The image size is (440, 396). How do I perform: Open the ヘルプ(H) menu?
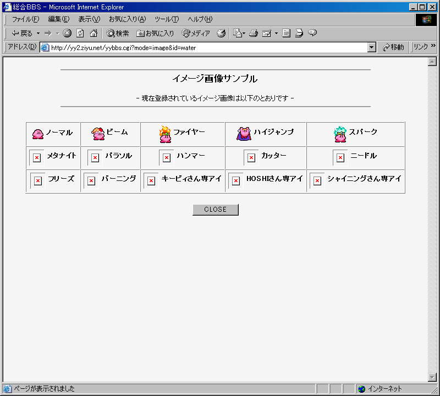click(x=200, y=19)
